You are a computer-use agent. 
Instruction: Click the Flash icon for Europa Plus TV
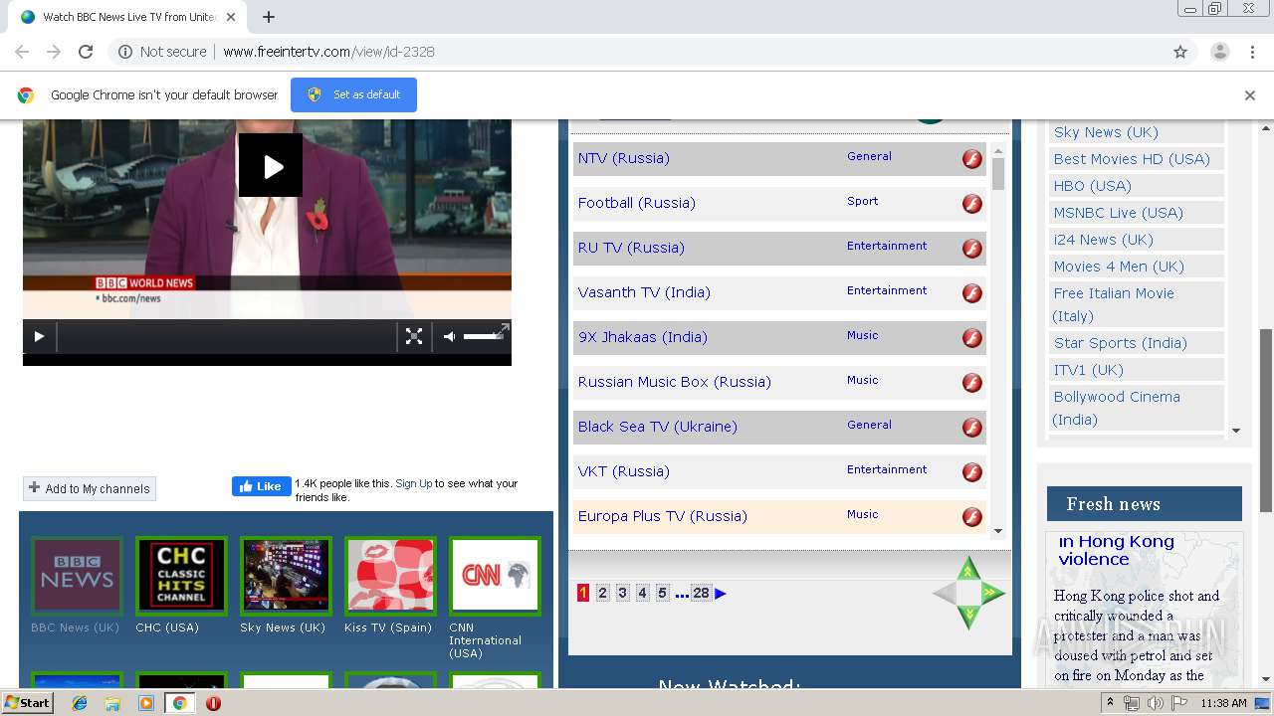(972, 517)
